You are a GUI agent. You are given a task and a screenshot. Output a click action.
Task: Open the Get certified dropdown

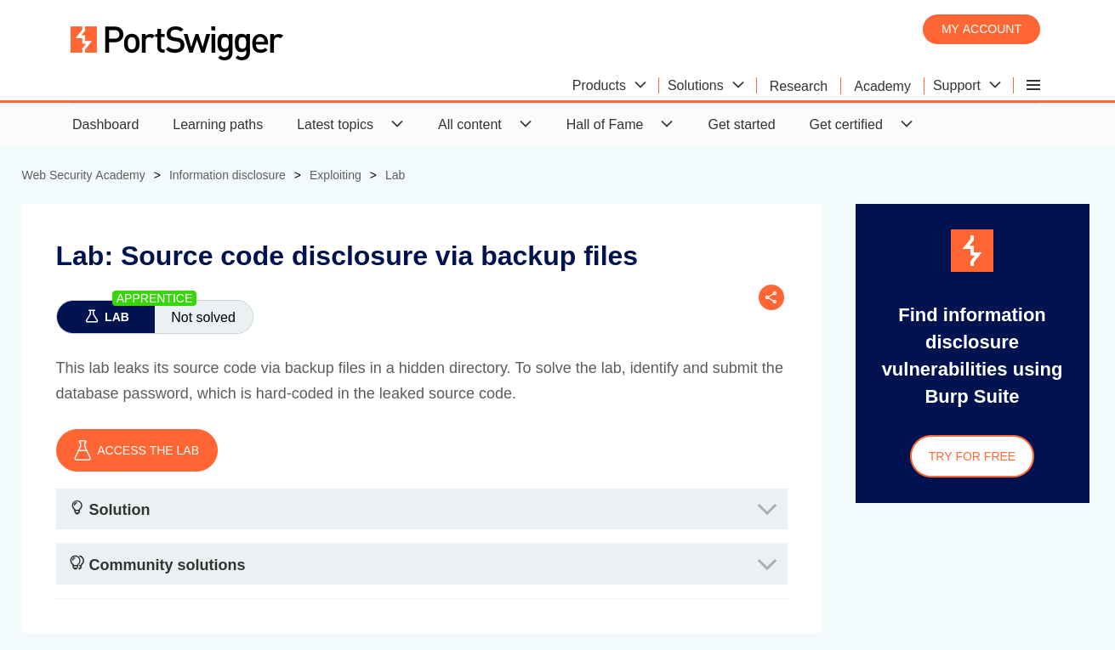point(861,124)
